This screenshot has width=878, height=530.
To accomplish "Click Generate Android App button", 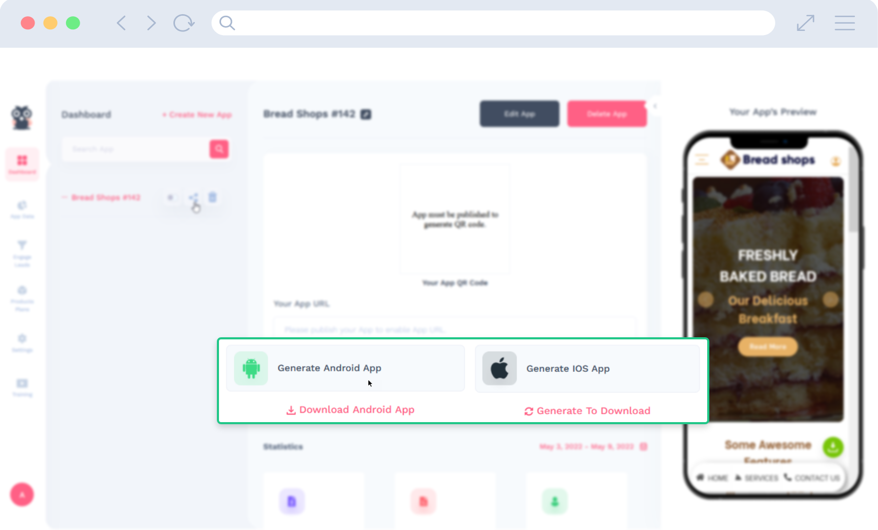I will point(345,368).
